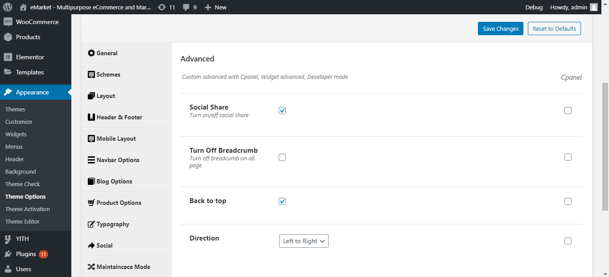The width and height of the screenshot is (609, 277).
Task: Click the Product Options cart icon
Action: (x=91, y=203)
